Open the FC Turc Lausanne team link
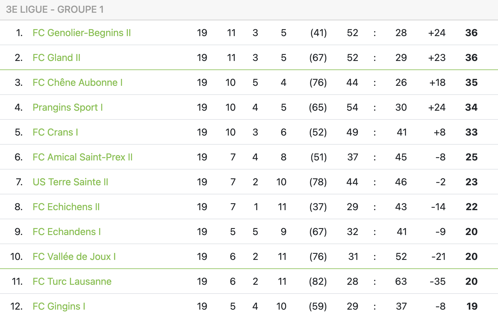The height and width of the screenshot is (316, 498). coord(72,281)
